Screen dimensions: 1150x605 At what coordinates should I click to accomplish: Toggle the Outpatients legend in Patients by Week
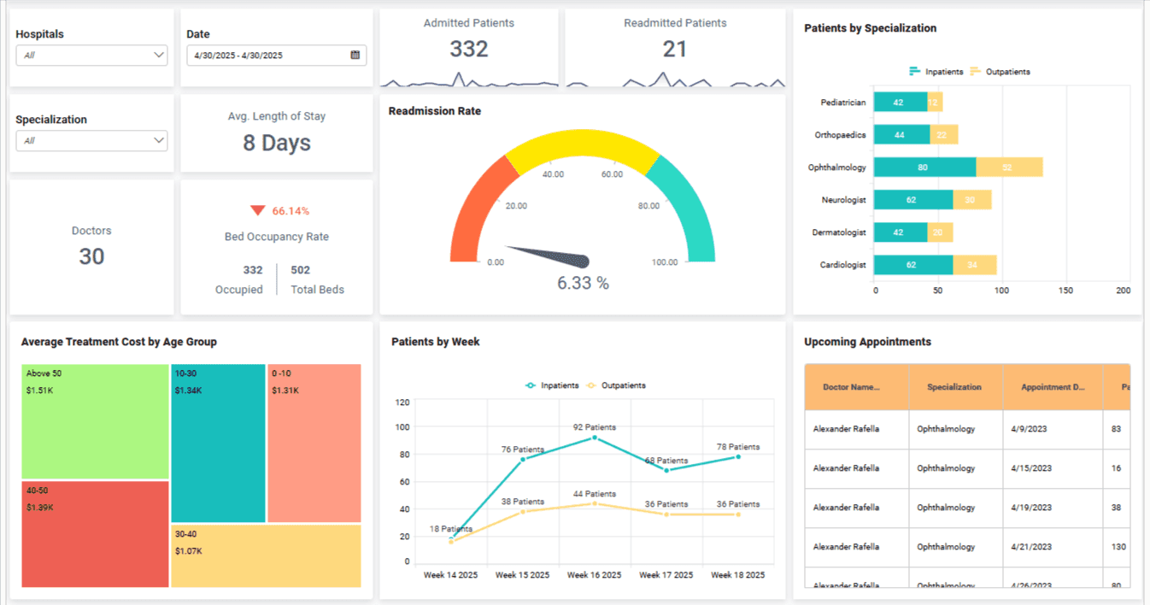pos(622,385)
